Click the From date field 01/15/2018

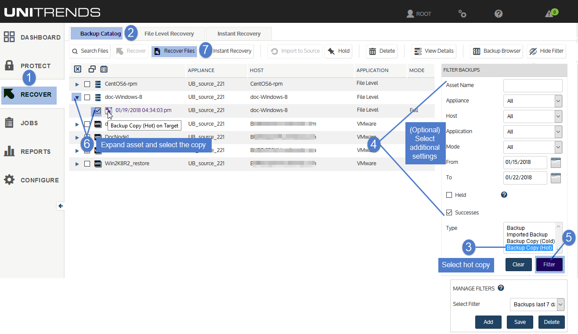(525, 162)
